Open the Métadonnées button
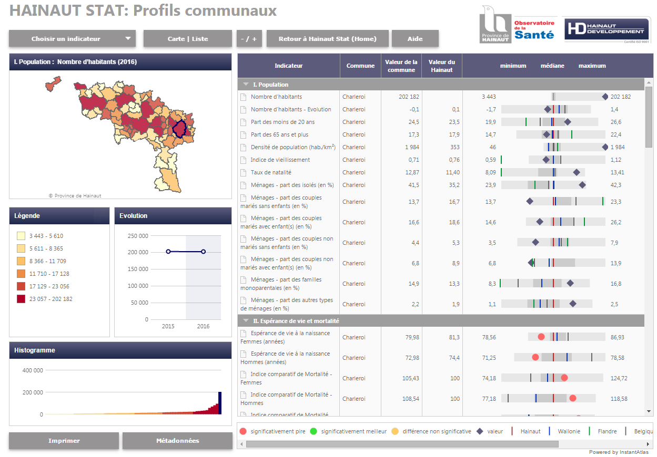This screenshot has width=657, height=457. [x=177, y=441]
